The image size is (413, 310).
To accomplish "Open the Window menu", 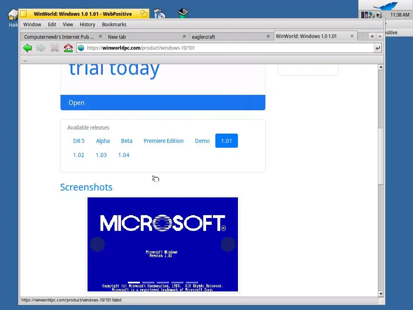I will pos(32,25).
